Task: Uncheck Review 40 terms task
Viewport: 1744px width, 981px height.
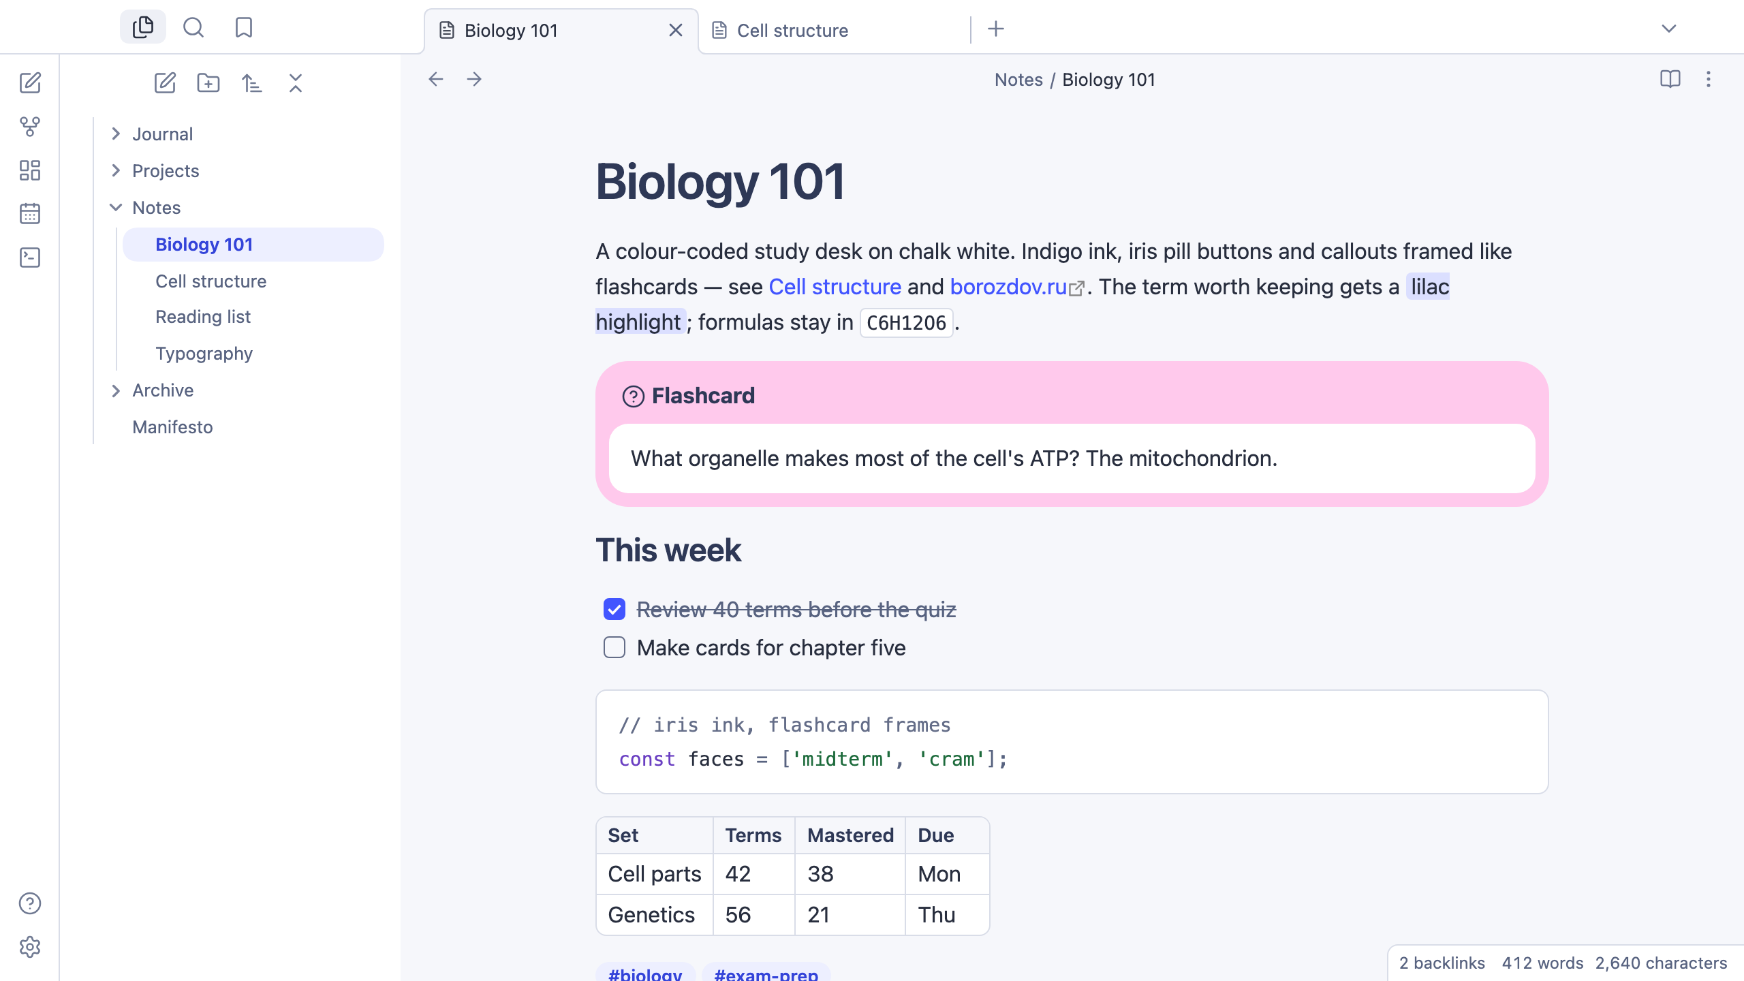Action: pyautogui.click(x=614, y=609)
